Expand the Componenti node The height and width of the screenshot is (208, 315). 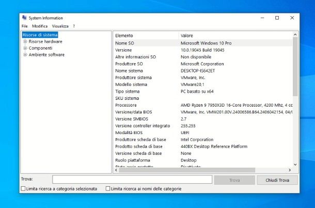pos(25,48)
